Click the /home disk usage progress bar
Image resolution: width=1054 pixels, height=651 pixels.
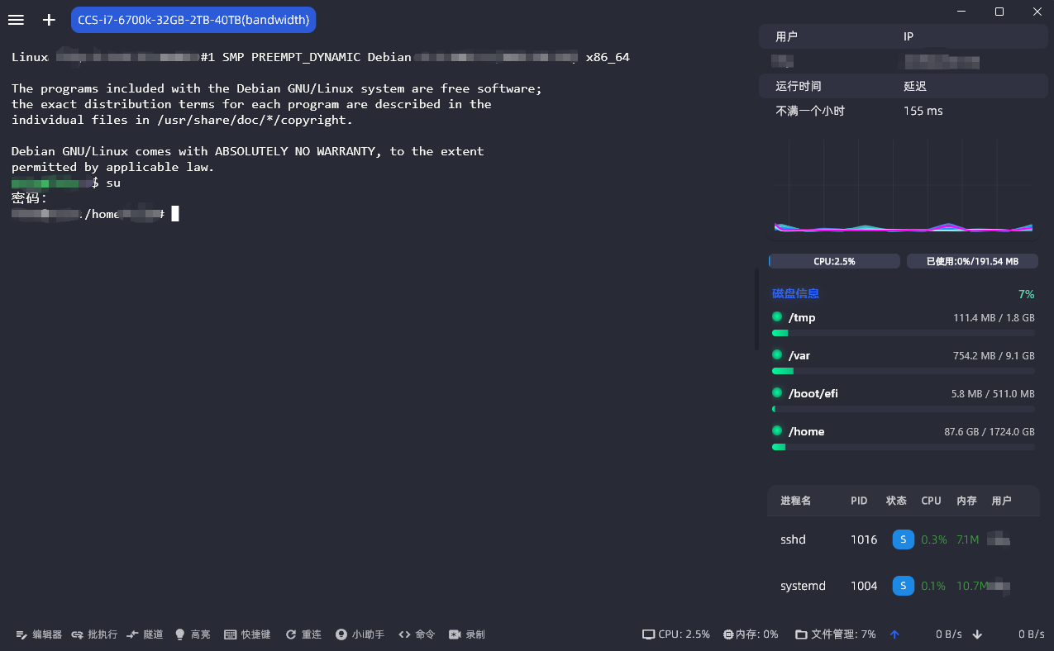coord(902,447)
